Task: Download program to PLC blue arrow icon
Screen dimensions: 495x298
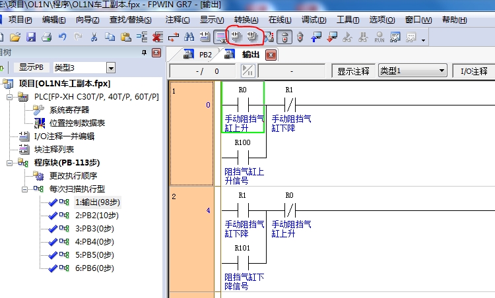Action: [x=316, y=37]
